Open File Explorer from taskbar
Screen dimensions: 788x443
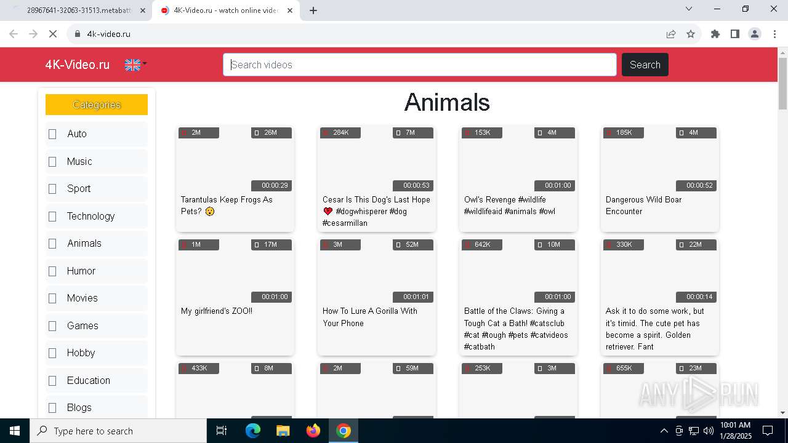click(283, 431)
